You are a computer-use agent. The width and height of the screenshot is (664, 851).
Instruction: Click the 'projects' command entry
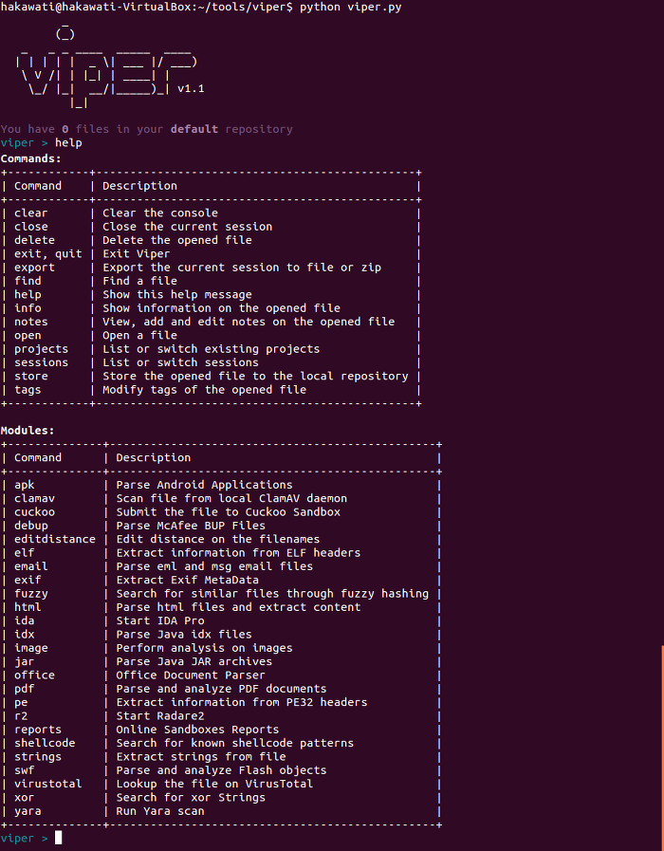[41, 348]
